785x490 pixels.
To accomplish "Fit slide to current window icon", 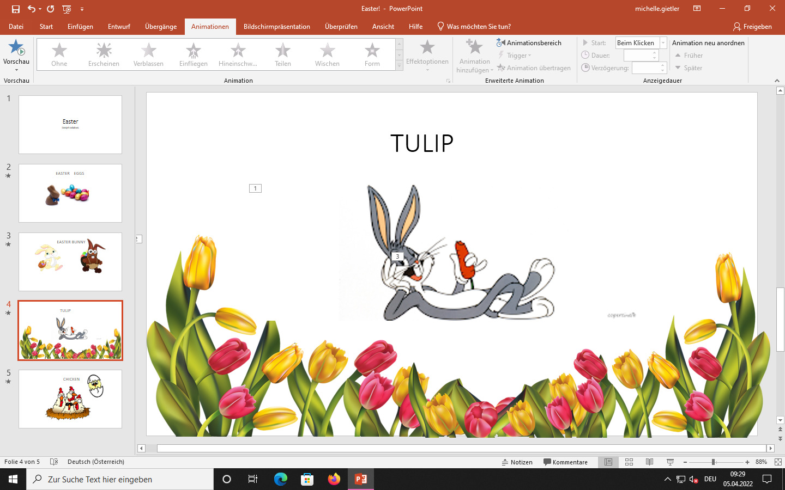I will click(778, 462).
